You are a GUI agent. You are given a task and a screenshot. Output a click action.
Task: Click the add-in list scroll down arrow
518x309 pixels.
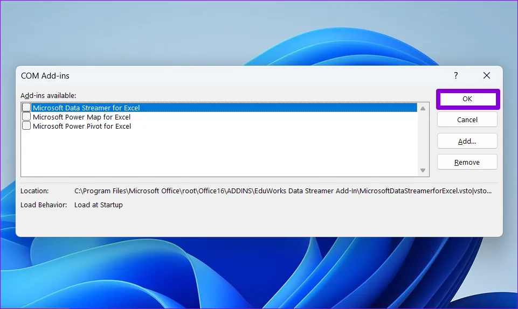pyautogui.click(x=423, y=171)
